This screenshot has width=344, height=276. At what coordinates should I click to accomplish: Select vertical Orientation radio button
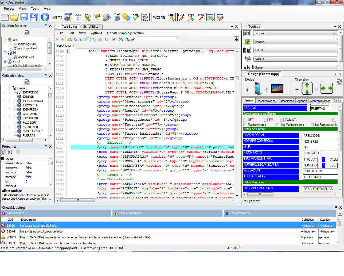(x=297, y=89)
